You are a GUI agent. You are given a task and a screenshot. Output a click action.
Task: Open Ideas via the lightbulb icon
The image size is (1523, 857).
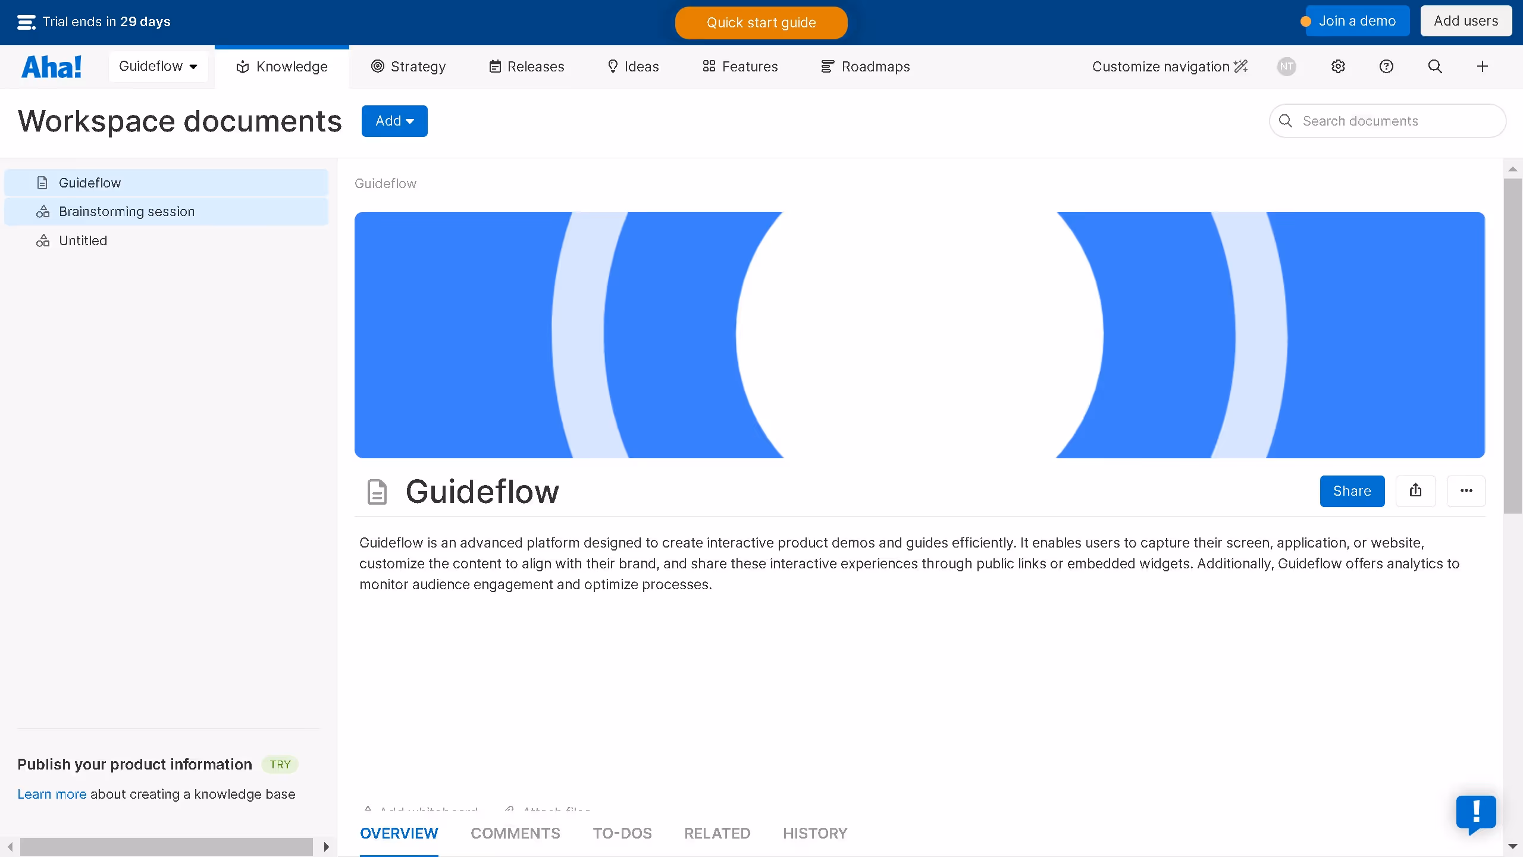click(x=613, y=66)
